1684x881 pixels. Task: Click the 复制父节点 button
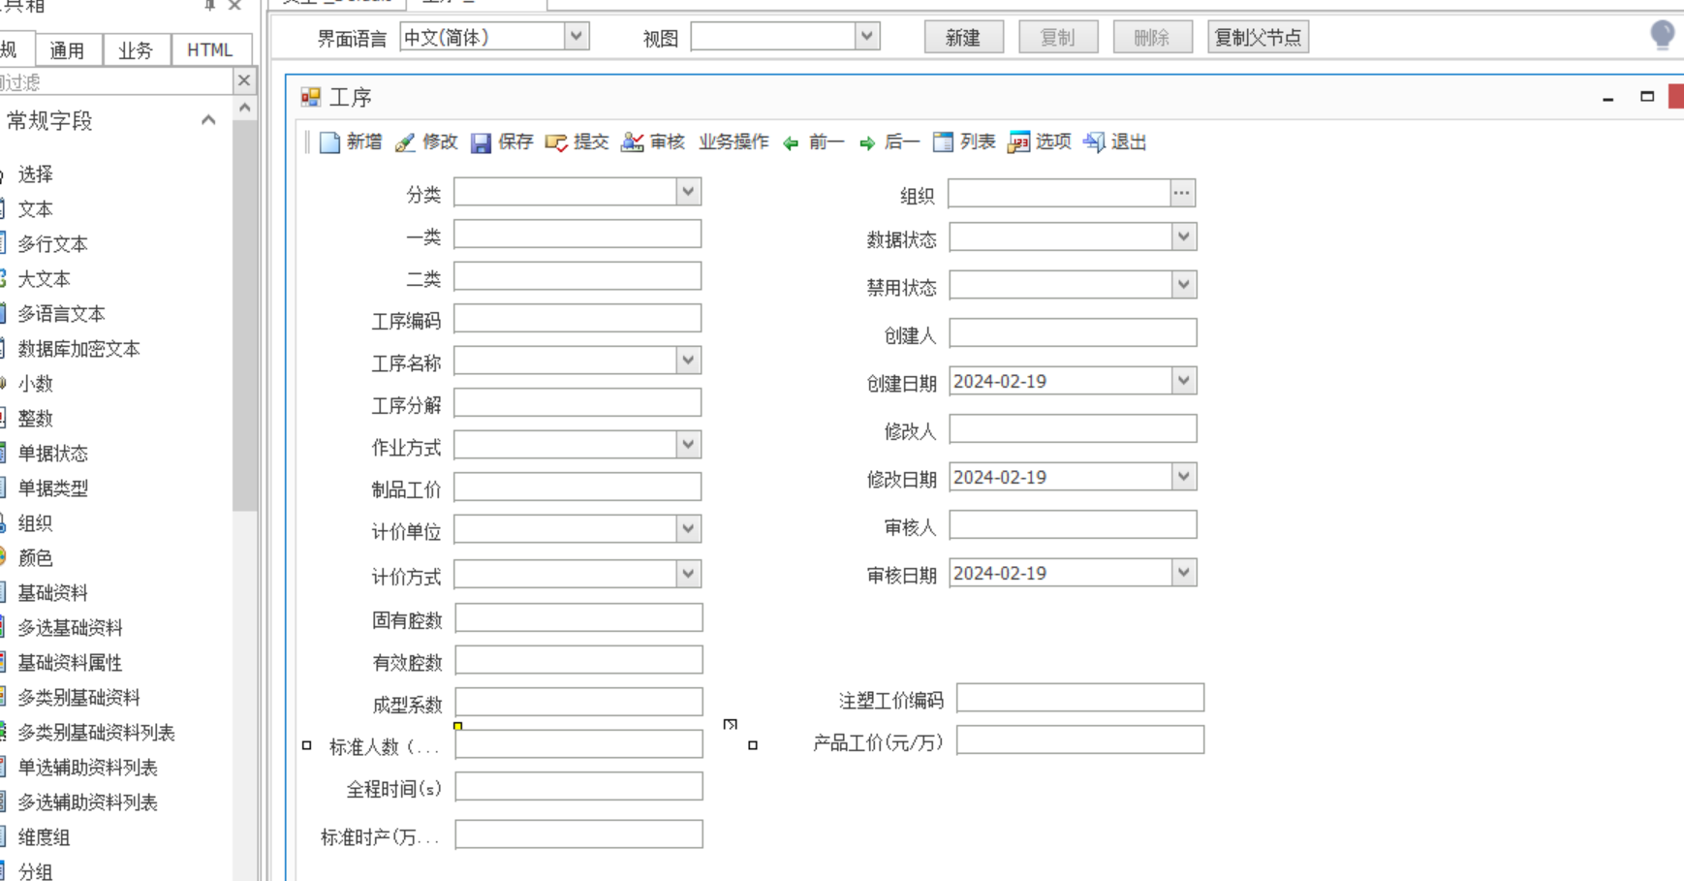pyautogui.click(x=1258, y=37)
